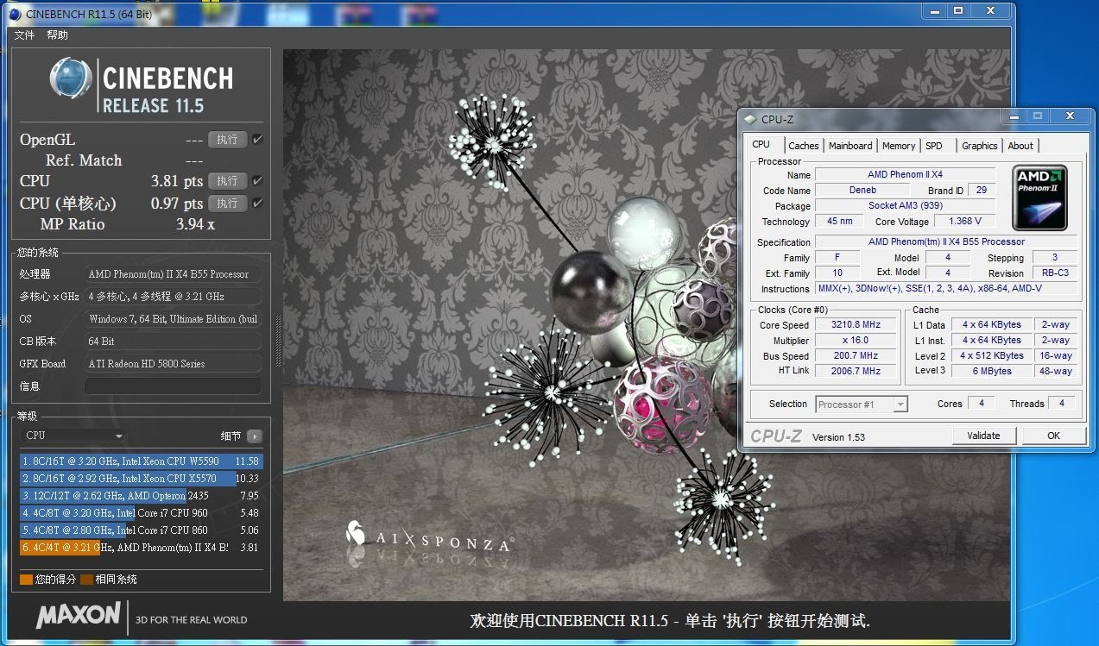Click the Bus Speed value 200.7 MHz
This screenshot has height=646, width=1099.
tap(856, 355)
